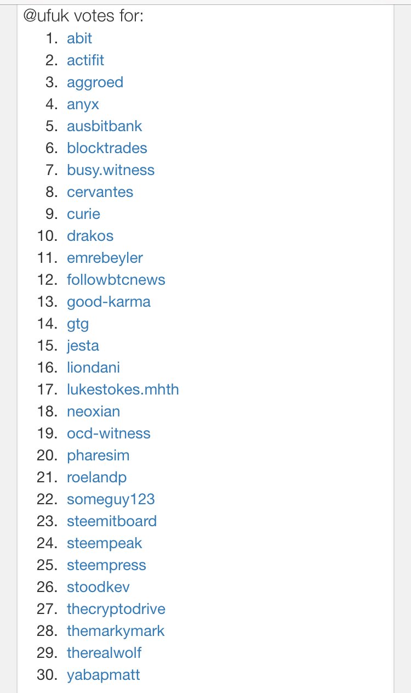411x693 pixels.
Task: Open the abit witness link
Action: [79, 38]
